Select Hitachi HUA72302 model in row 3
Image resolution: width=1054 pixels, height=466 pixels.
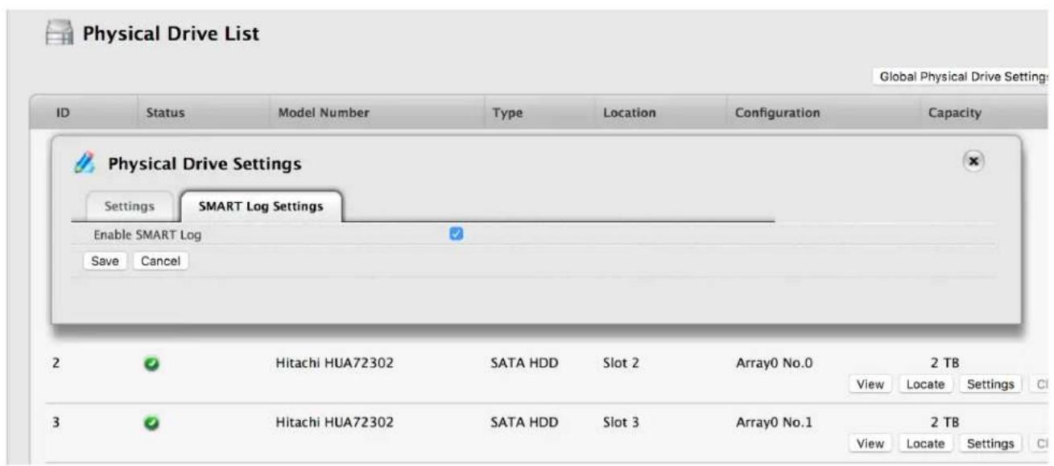(x=334, y=423)
